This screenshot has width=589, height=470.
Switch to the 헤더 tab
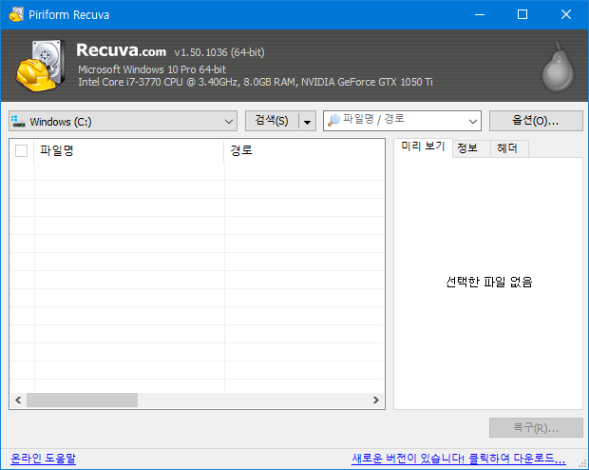click(509, 148)
